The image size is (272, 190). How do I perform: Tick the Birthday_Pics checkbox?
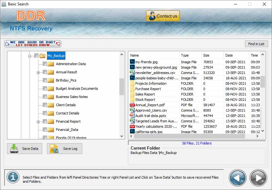coord(45,80)
